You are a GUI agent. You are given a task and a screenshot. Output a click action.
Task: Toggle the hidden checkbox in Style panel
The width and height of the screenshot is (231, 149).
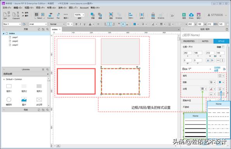(x=223, y=47)
